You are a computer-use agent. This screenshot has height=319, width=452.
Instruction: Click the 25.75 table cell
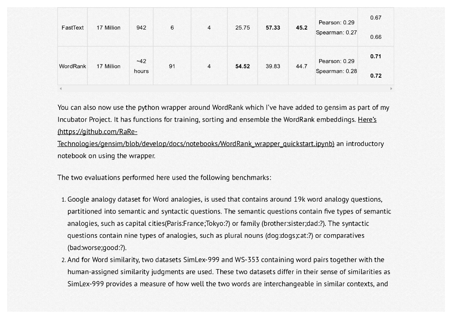point(242,27)
